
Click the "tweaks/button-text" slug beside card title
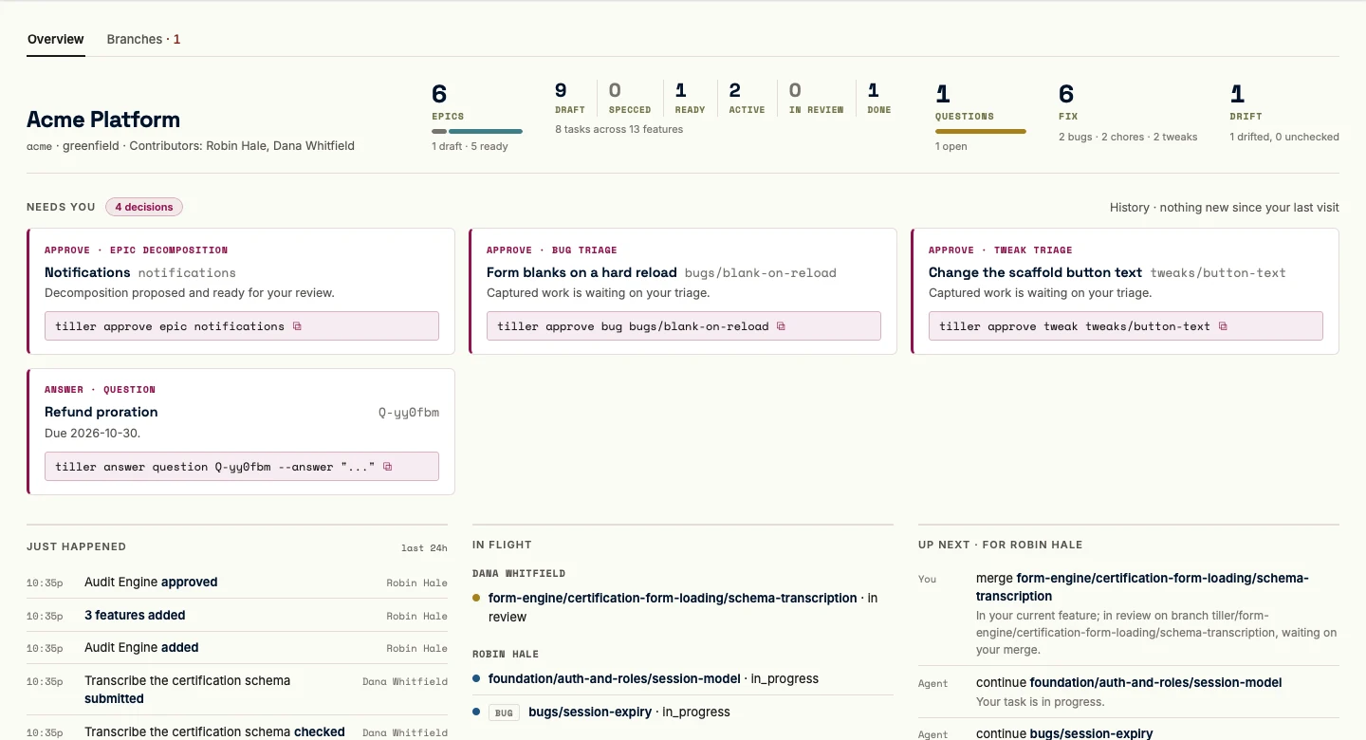[1218, 273]
